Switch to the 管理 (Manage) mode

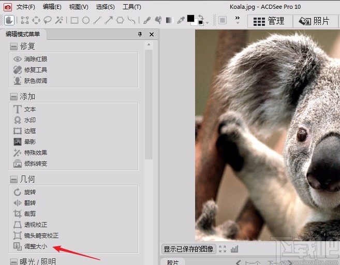pyautogui.click(x=270, y=21)
